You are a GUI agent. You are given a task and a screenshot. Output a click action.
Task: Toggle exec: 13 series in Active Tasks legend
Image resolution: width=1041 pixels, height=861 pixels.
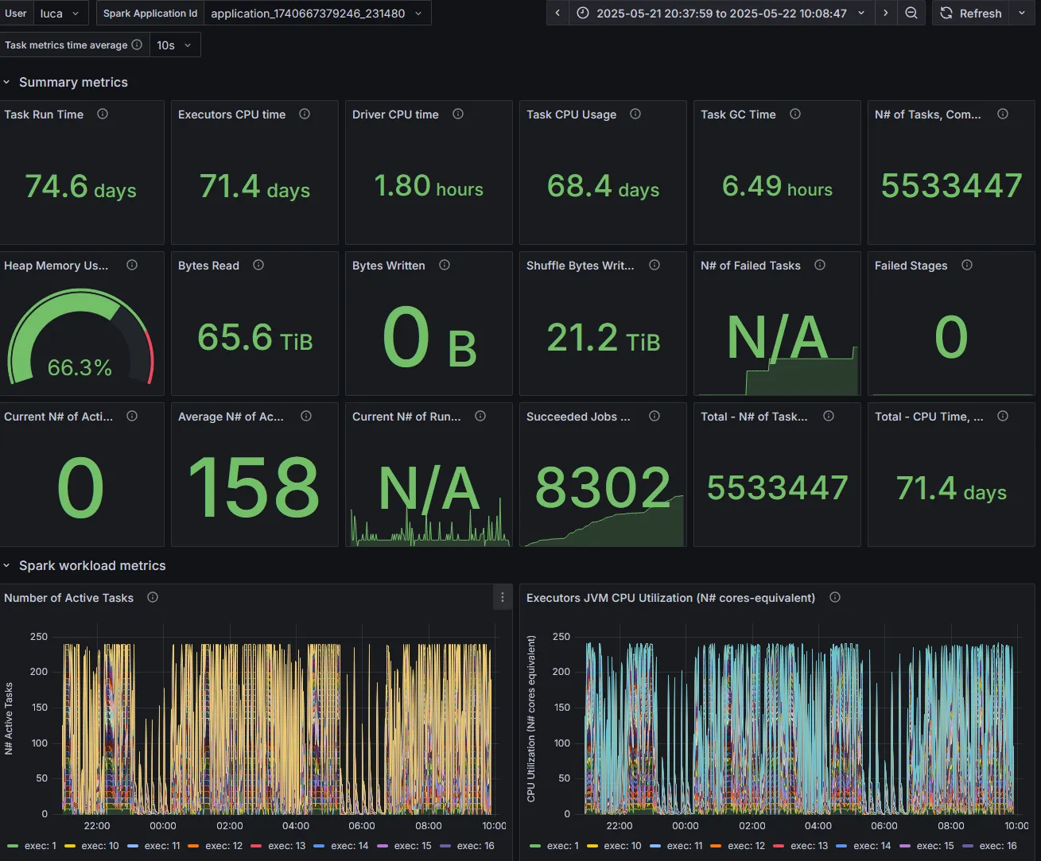[278, 846]
